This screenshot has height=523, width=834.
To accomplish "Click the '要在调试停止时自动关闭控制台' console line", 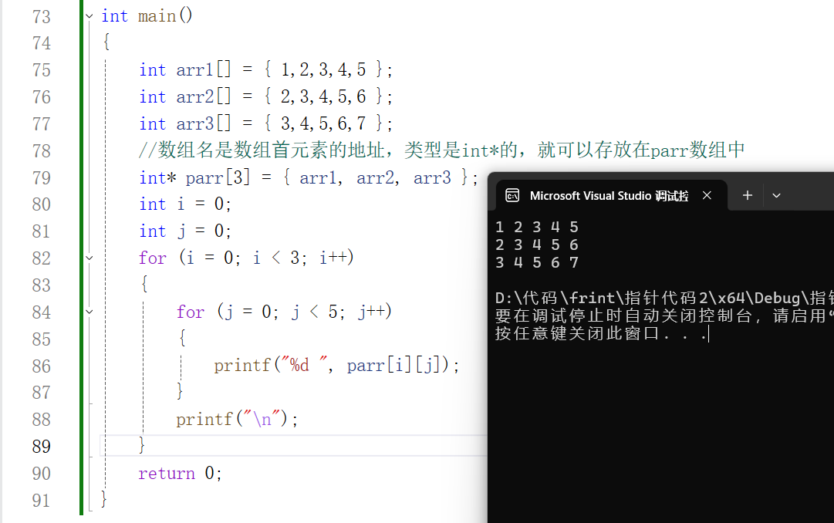I will pyautogui.click(x=664, y=315).
